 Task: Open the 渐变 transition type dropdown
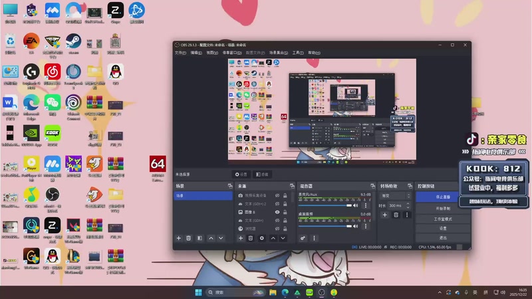click(x=396, y=196)
